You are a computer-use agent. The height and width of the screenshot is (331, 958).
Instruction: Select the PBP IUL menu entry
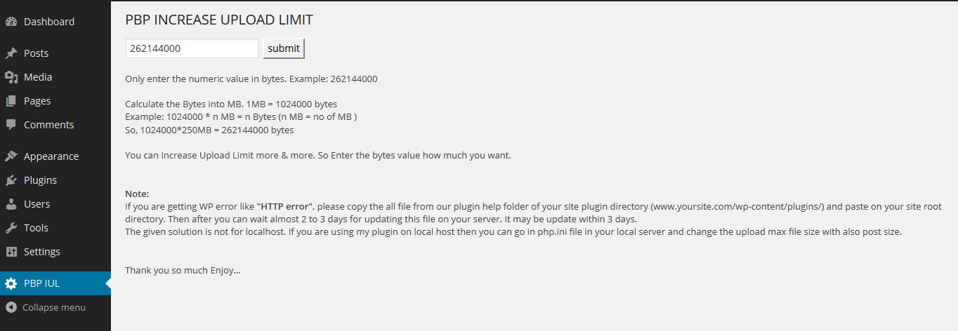click(55, 283)
